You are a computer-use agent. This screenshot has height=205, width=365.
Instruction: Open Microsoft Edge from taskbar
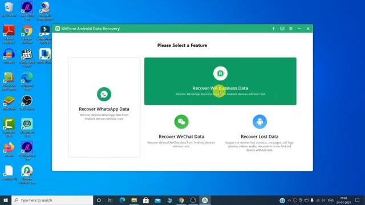click(x=123, y=200)
